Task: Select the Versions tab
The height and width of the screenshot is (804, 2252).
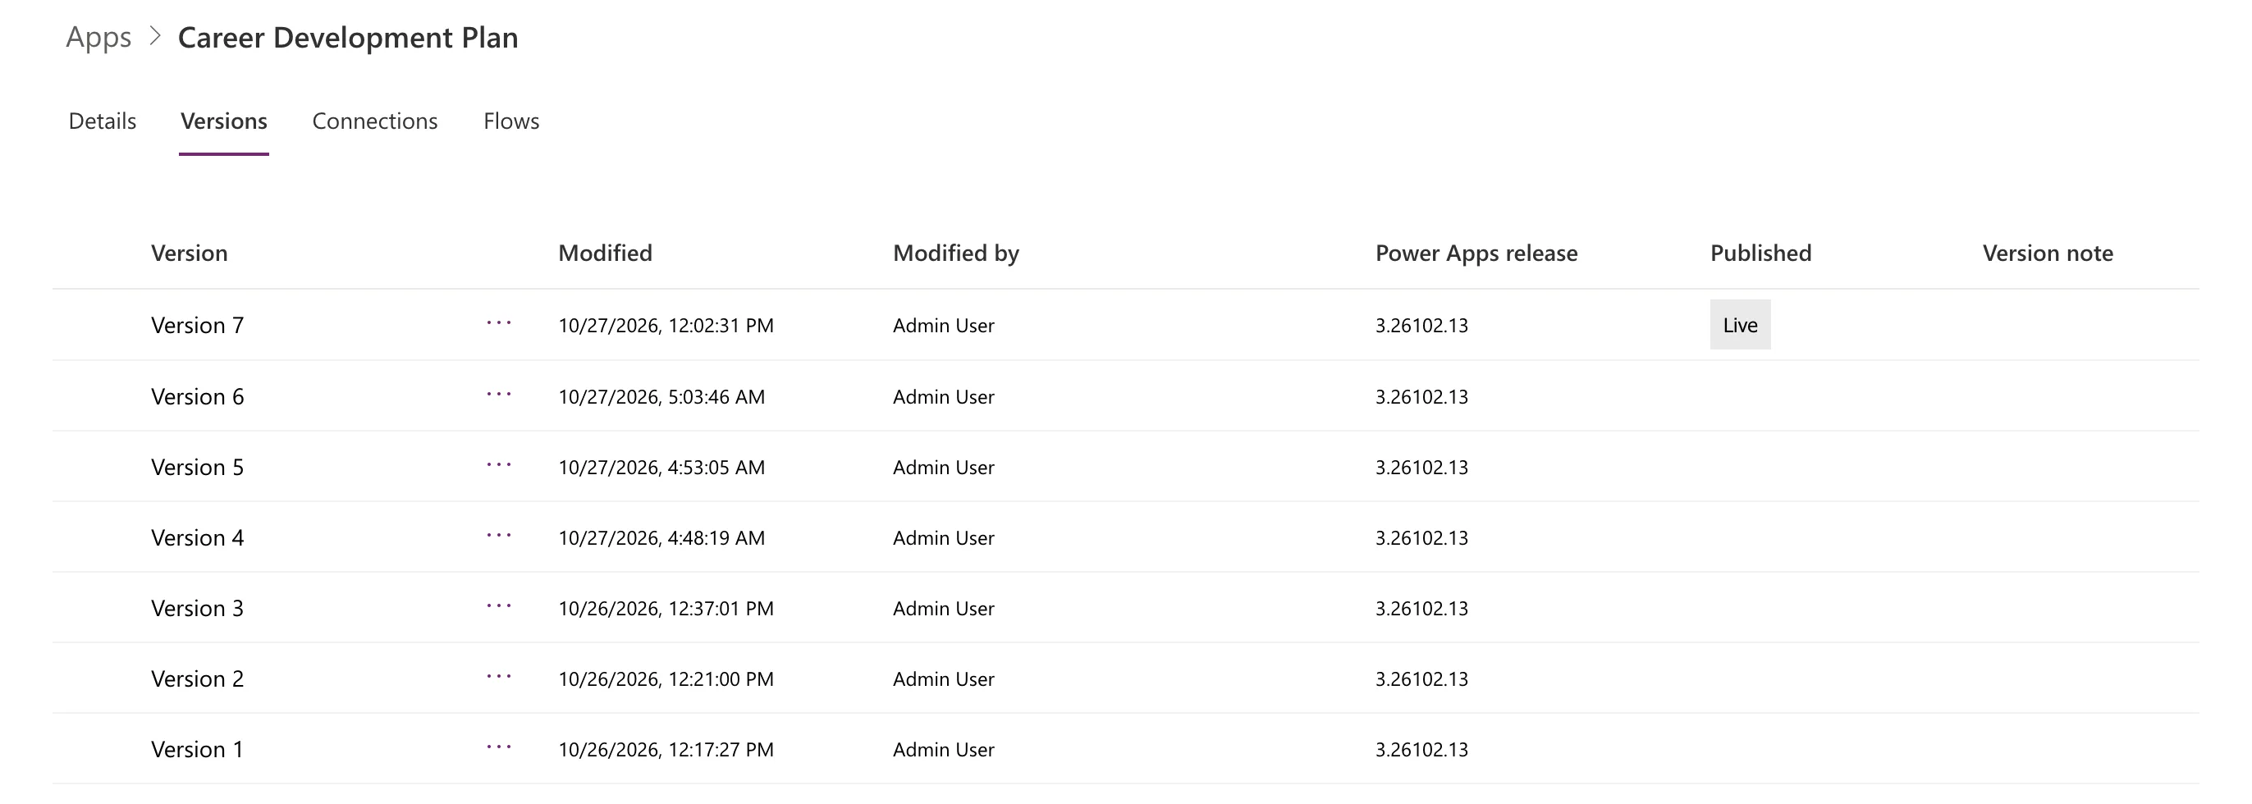Action: [224, 121]
